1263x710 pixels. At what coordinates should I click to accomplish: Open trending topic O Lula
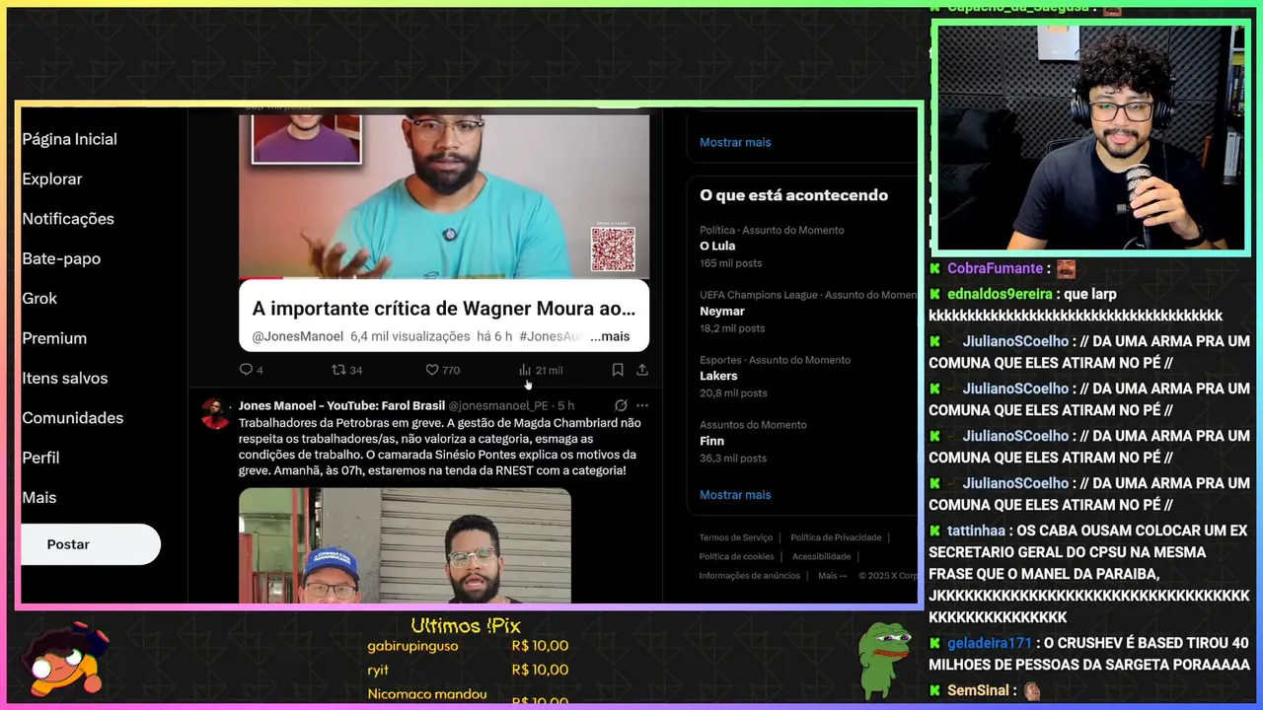(717, 246)
